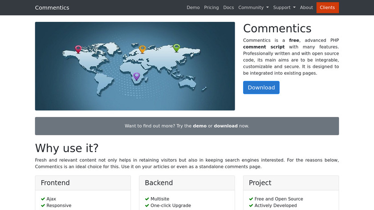Viewport: 374px width, 210px height.
Task: Click the checkmark beside Multisite
Action: click(x=147, y=199)
